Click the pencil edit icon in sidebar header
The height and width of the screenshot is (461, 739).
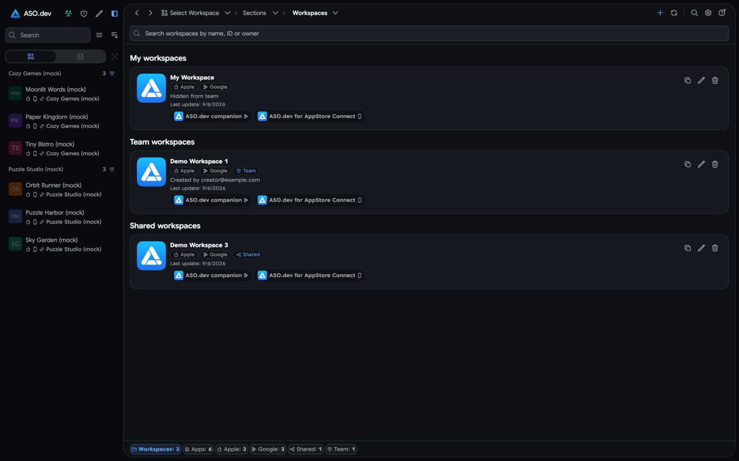point(99,13)
